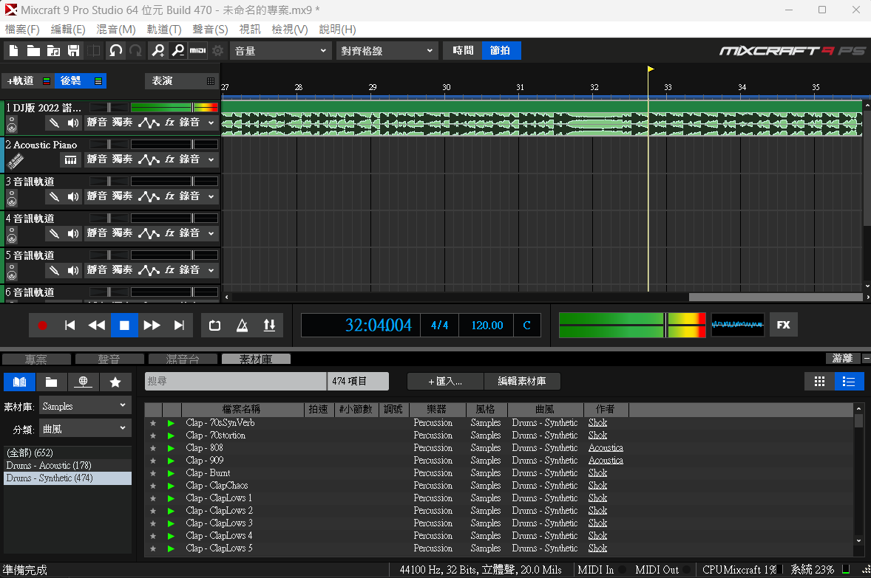Image resolution: width=871 pixels, height=578 pixels.
Task: Click the +匯入... import button
Action: [445, 382]
